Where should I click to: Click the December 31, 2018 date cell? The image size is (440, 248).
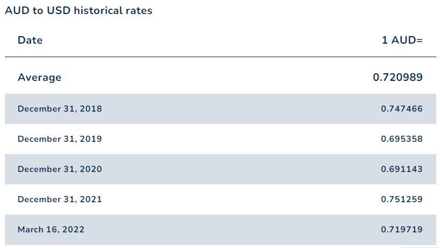[x=60, y=109]
